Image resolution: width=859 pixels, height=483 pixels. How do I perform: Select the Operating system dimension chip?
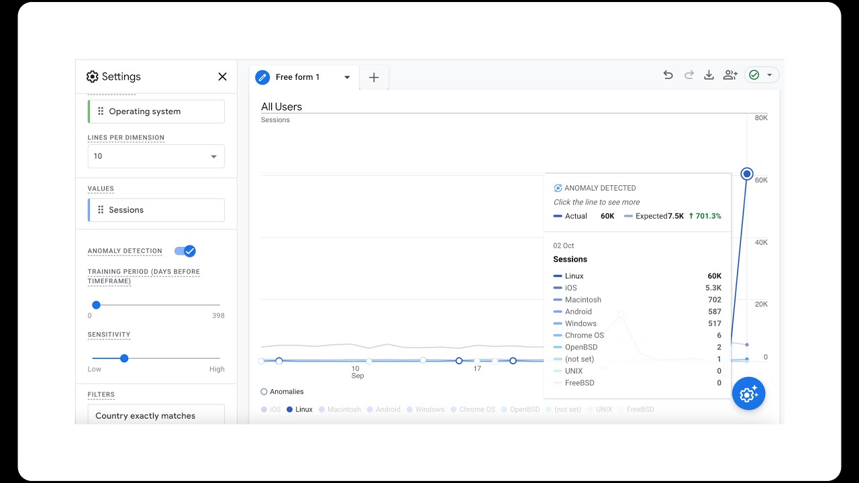pos(156,111)
